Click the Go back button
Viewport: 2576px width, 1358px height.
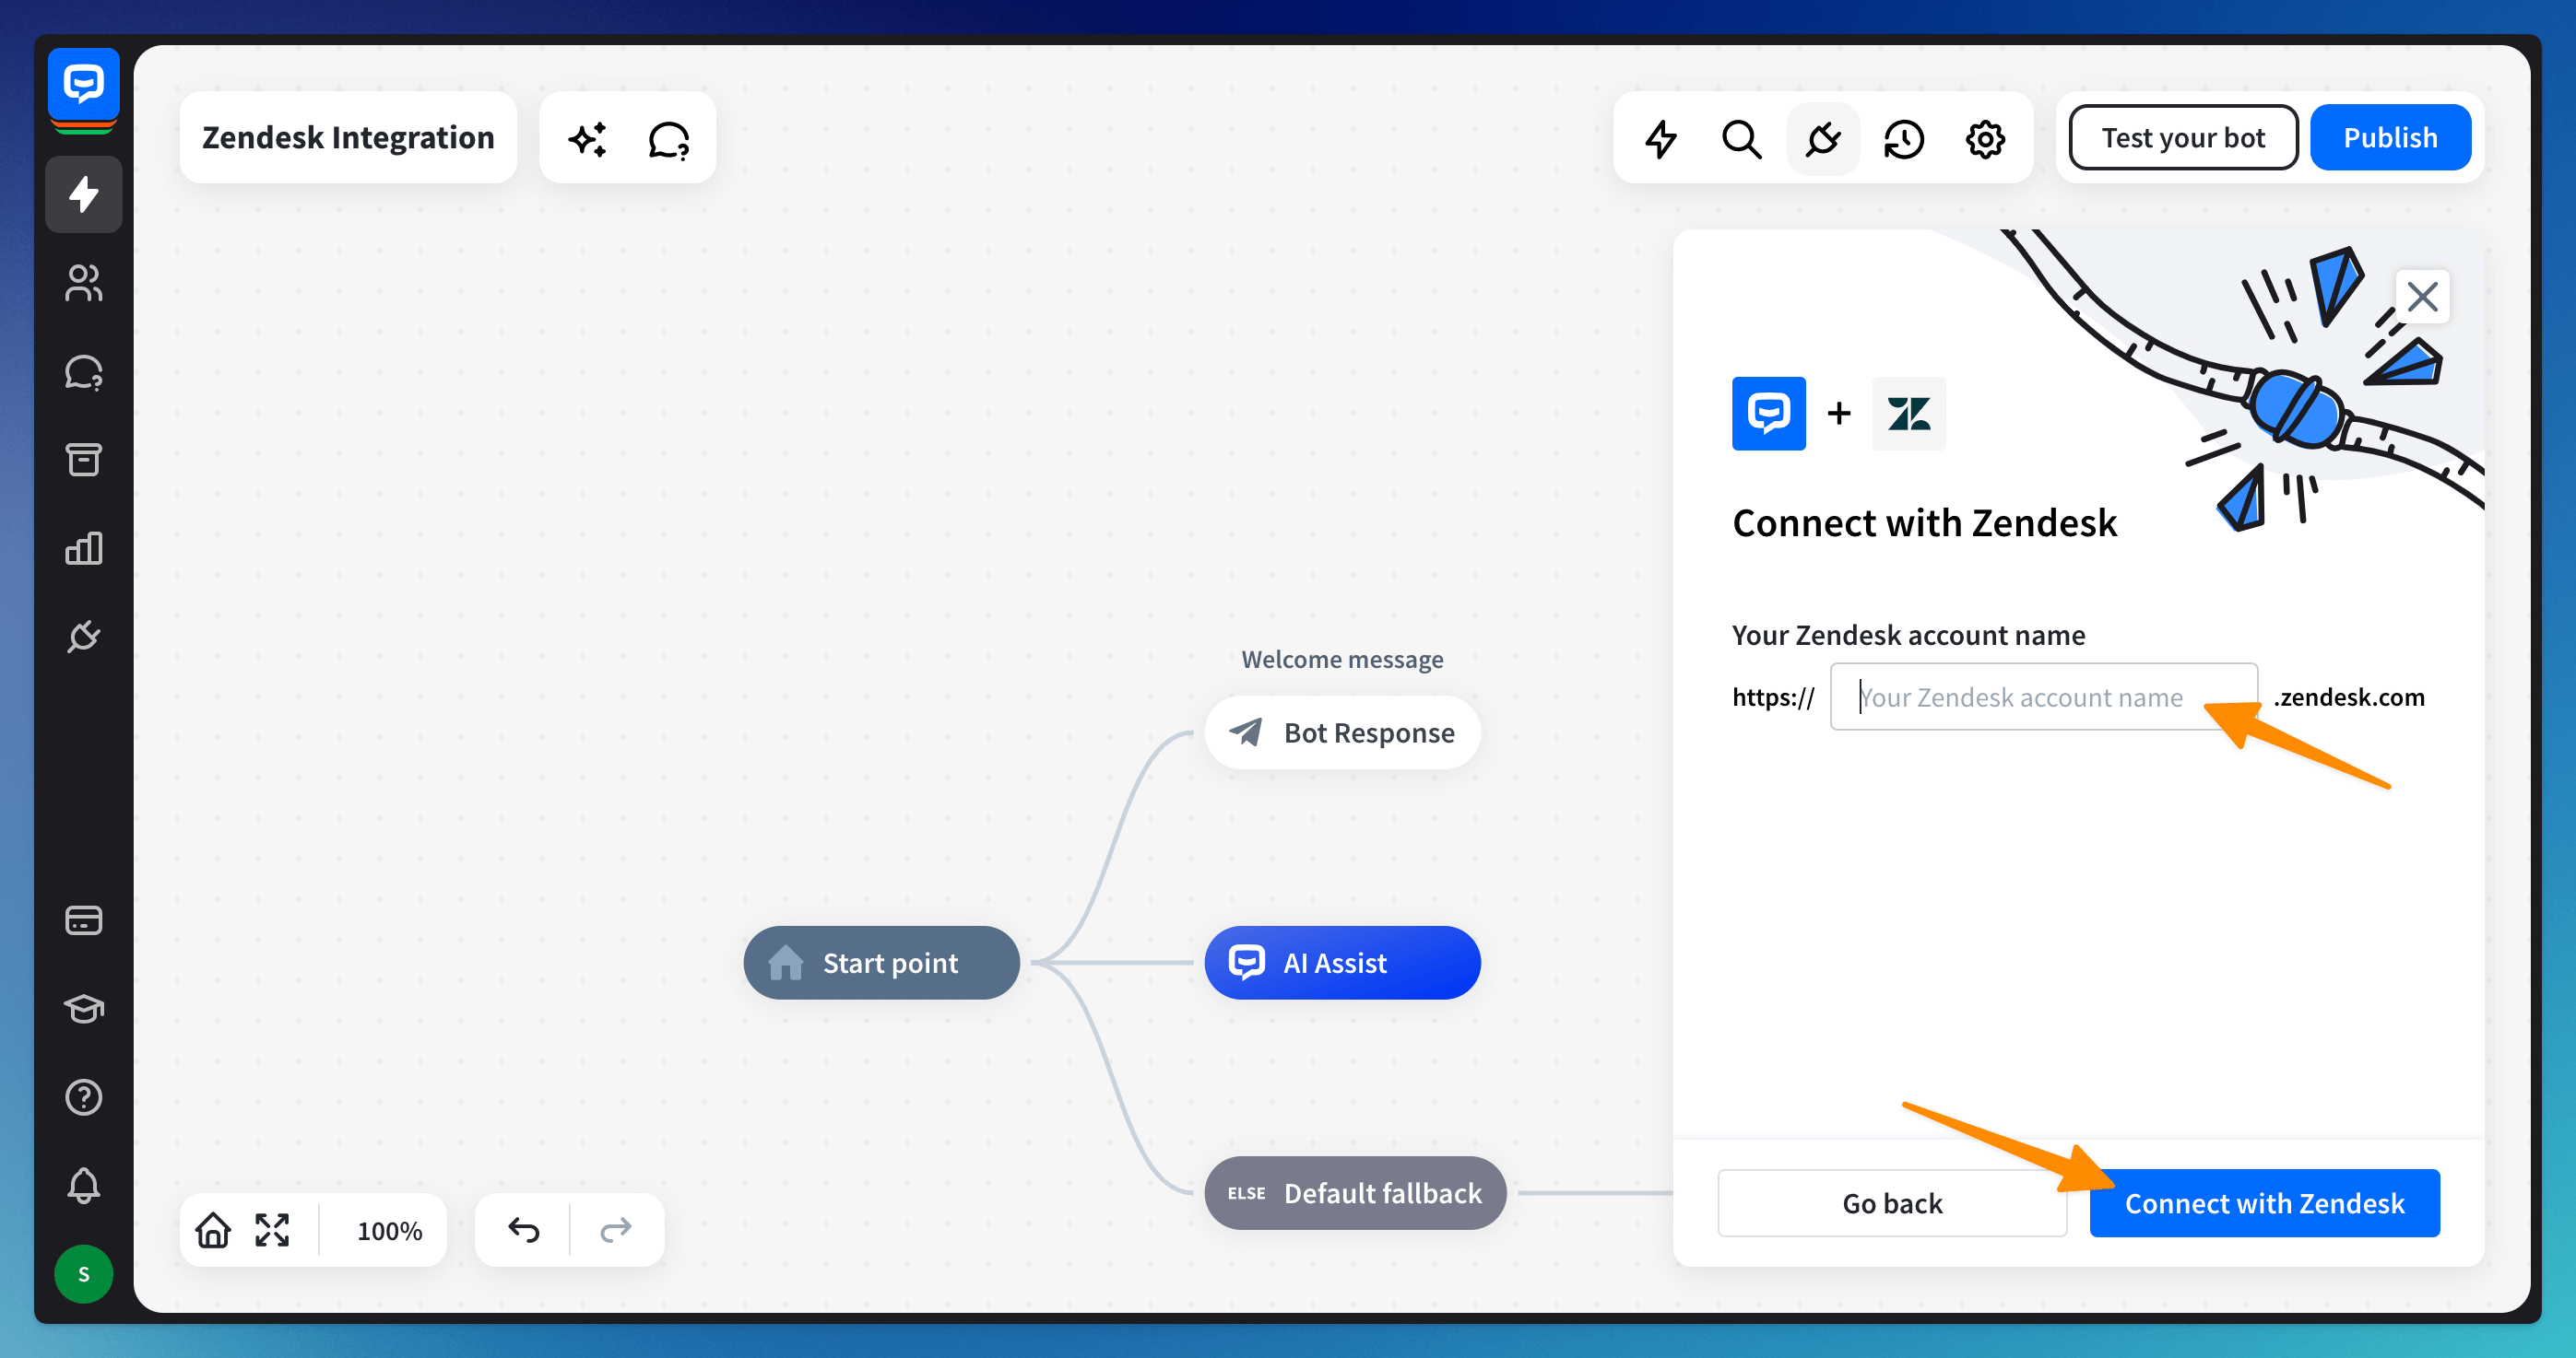pyautogui.click(x=1891, y=1202)
